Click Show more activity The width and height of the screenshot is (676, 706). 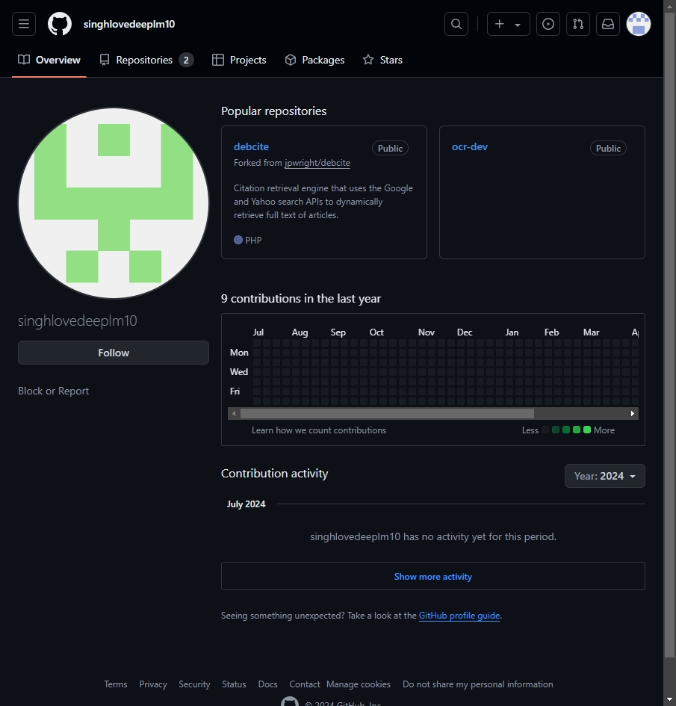pos(433,576)
